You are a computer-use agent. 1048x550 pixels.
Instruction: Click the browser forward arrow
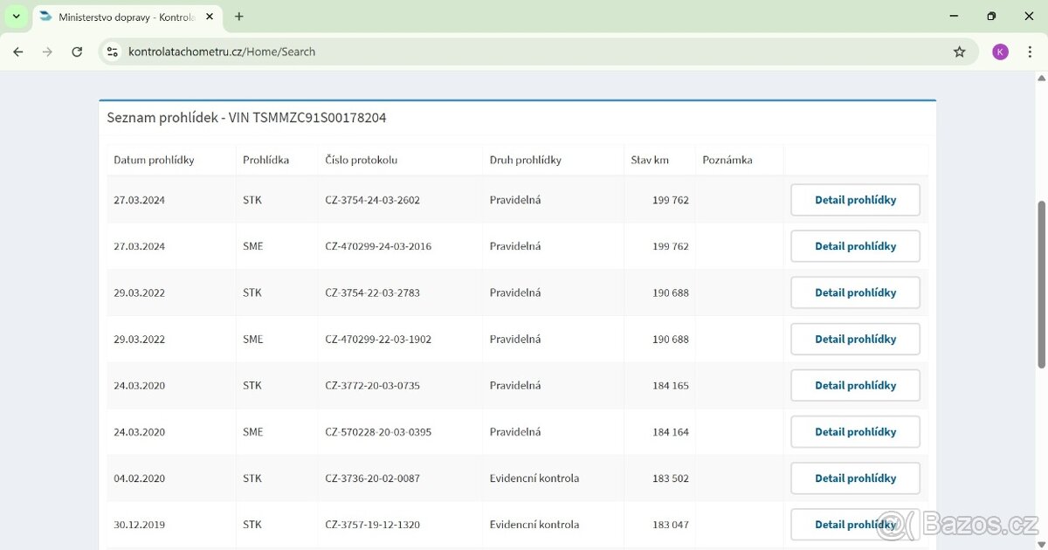47,52
